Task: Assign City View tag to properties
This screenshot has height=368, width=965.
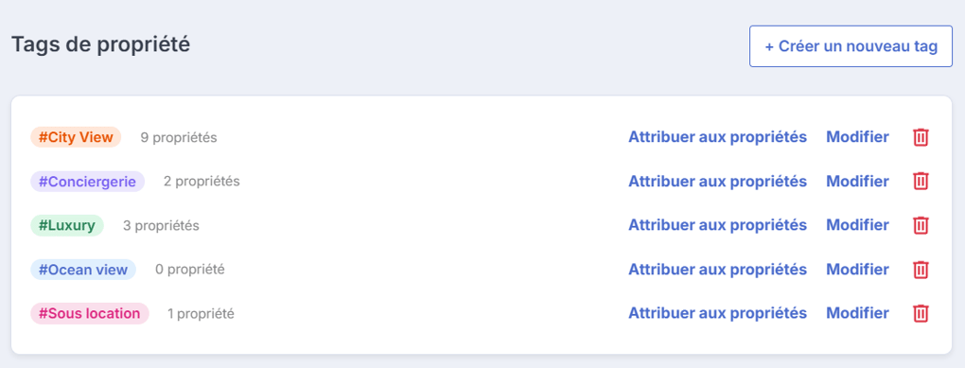Action: click(717, 137)
